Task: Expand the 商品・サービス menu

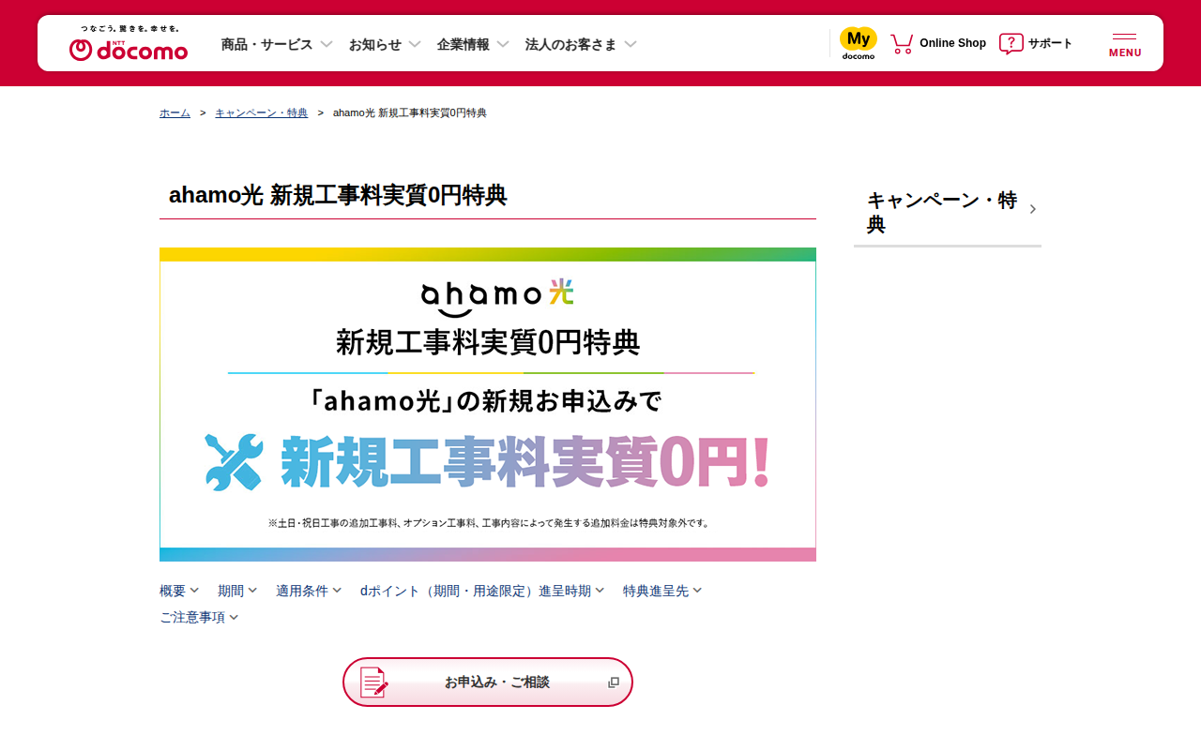Action: [277, 44]
